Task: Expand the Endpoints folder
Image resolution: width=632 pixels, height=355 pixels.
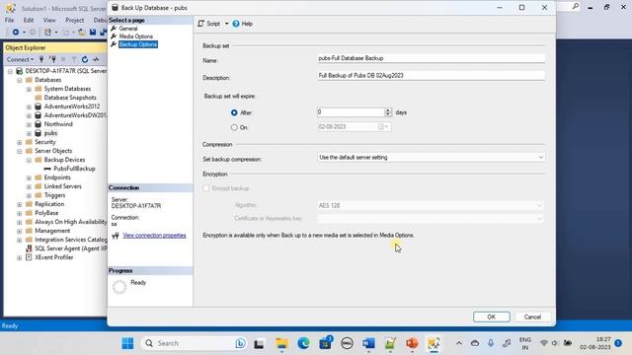Action: [x=29, y=177]
